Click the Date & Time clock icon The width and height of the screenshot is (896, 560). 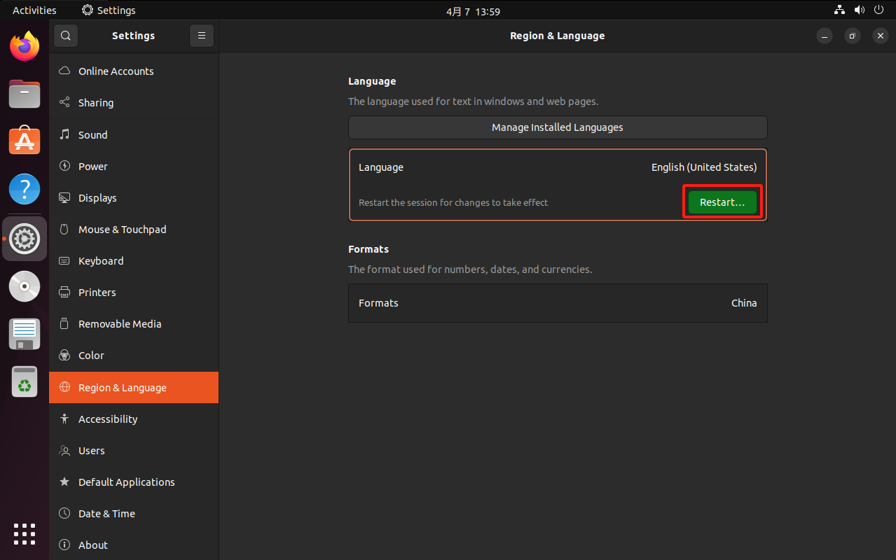(64, 513)
